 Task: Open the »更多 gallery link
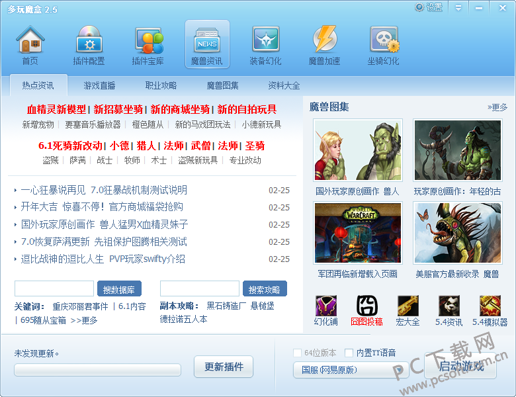pyautogui.click(x=497, y=107)
